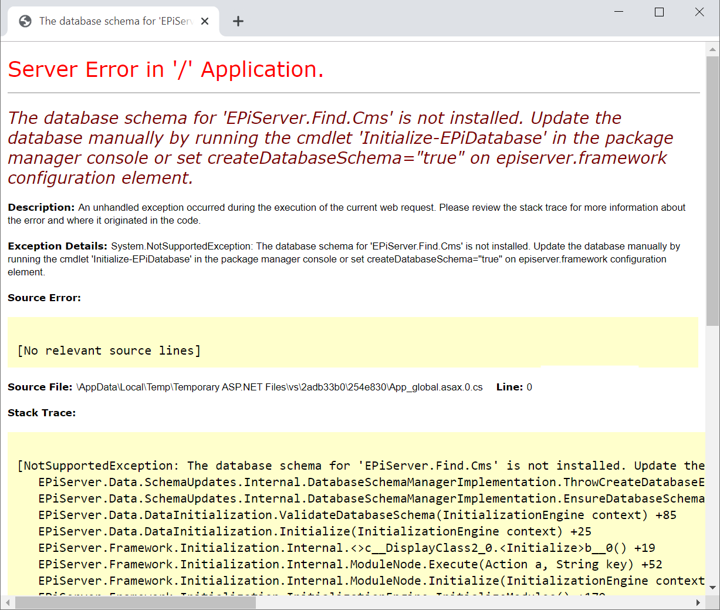Click the vertical scrollbar thumb
The height and width of the screenshot is (610, 720).
[712, 191]
